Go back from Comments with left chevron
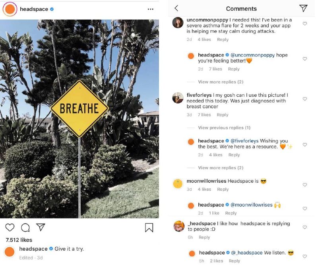This screenshot has height=265, width=318. point(176,8)
